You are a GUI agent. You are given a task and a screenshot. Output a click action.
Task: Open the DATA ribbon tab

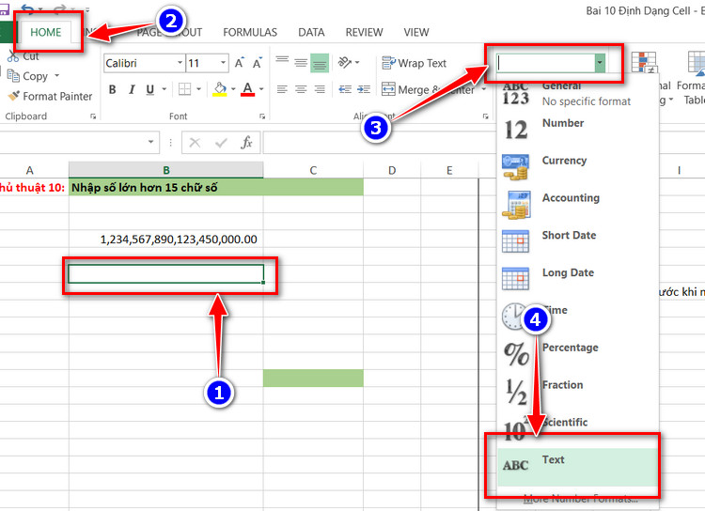tap(311, 32)
